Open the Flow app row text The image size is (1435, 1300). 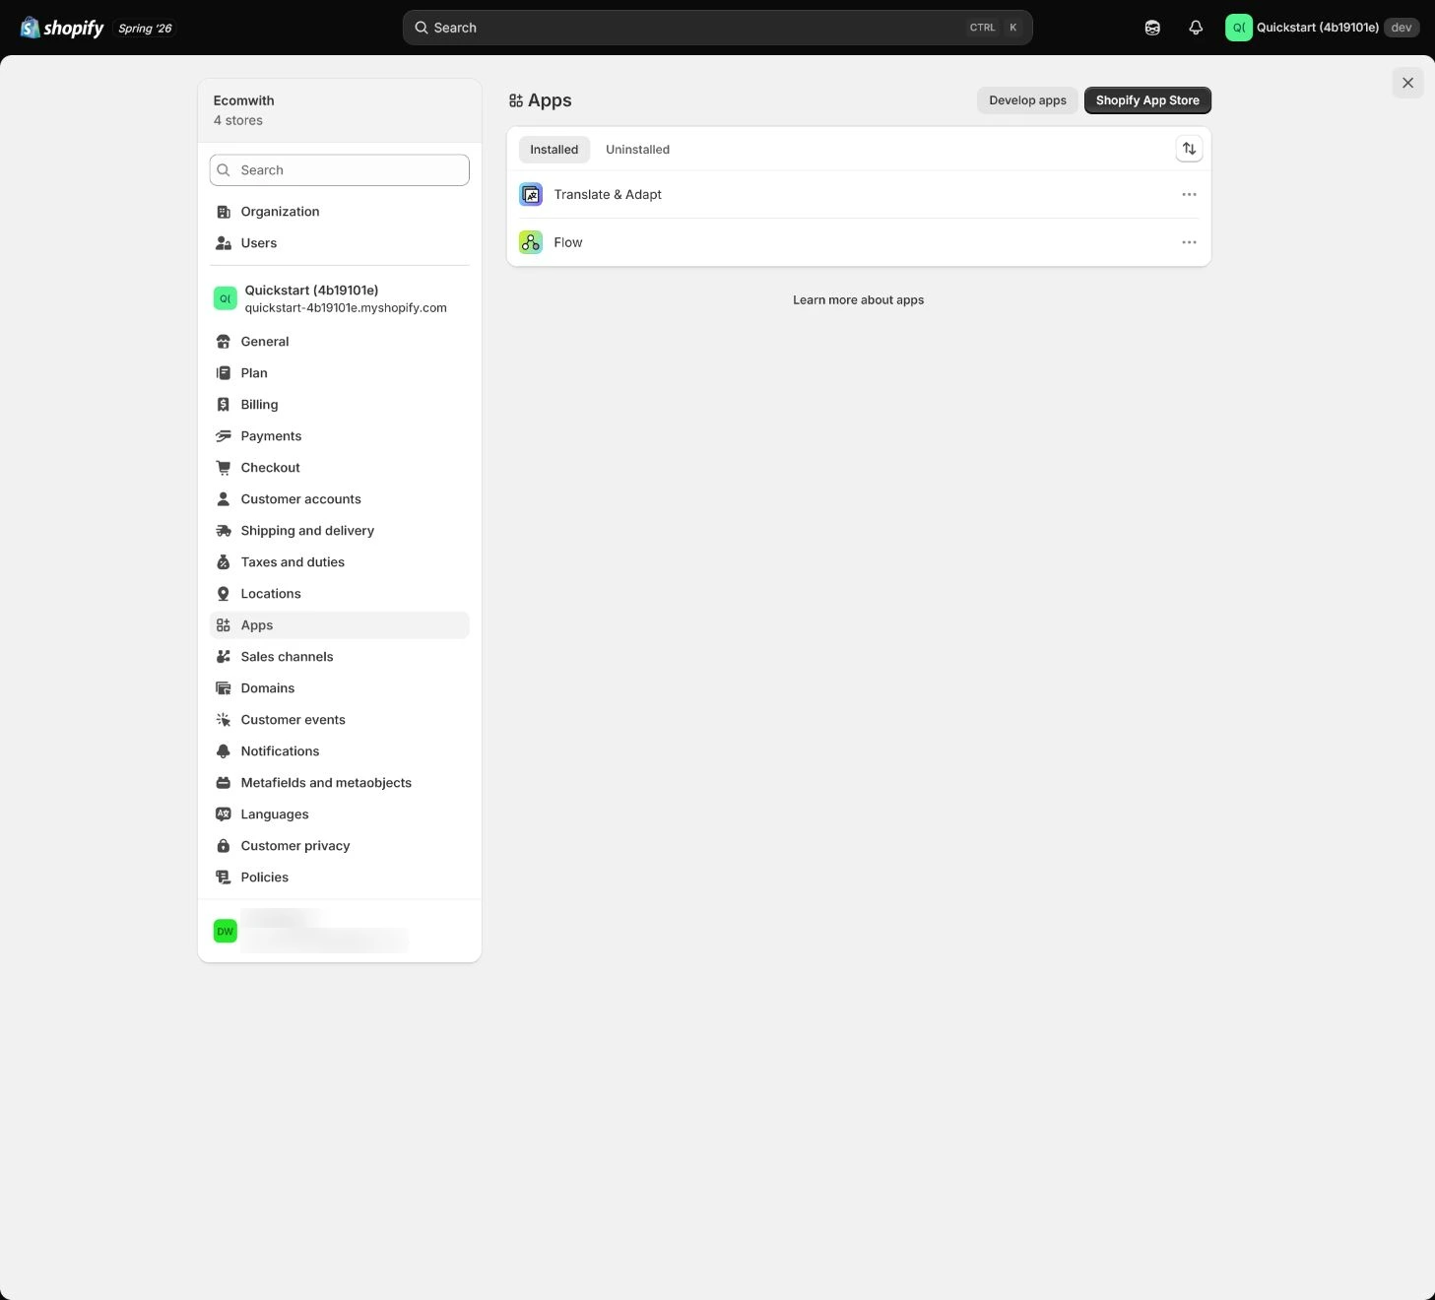pyautogui.click(x=568, y=242)
